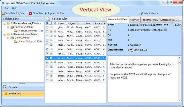Click the Search magnifier toolbar icon

click(18, 13)
